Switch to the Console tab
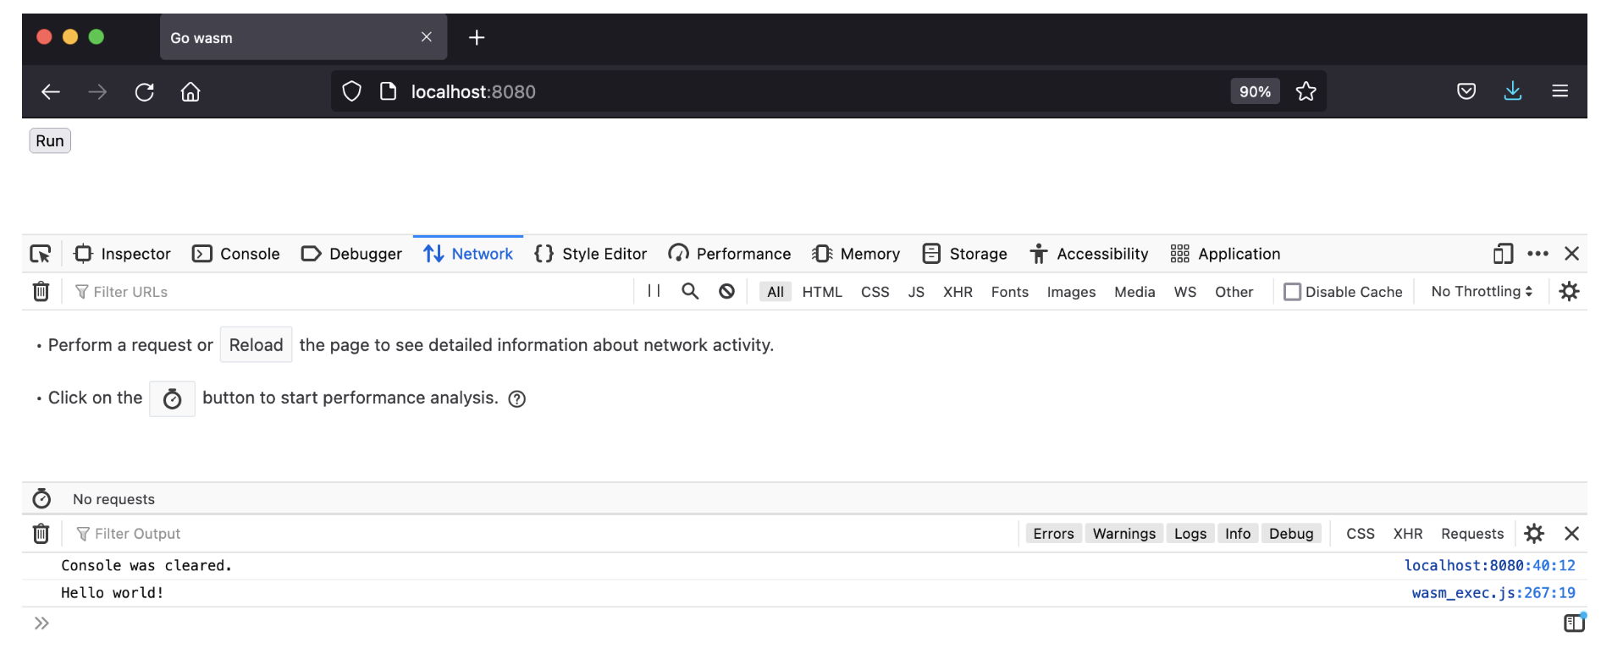1612x670 pixels. coord(236,254)
